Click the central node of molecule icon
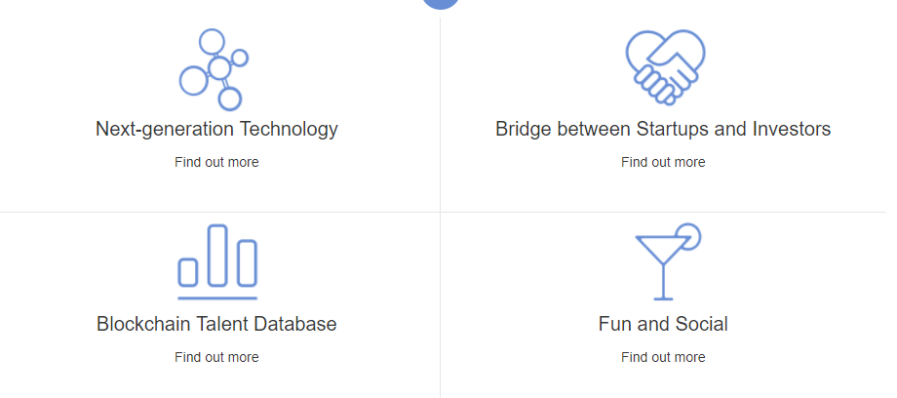This screenshot has width=897, height=398. [x=219, y=67]
